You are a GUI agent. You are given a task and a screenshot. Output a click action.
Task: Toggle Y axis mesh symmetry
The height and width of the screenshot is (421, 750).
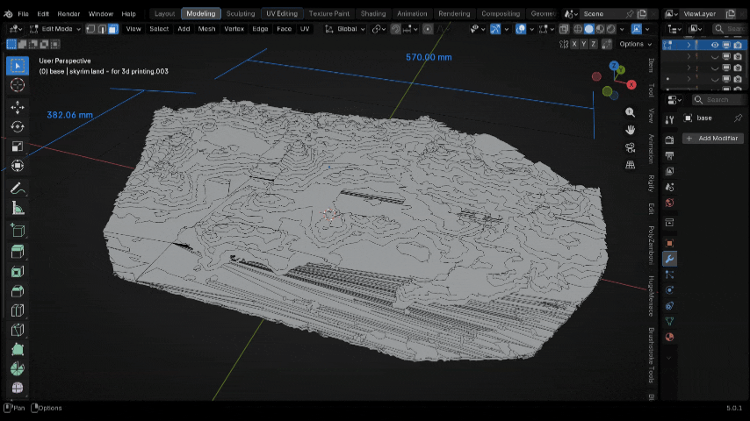(x=583, y=44)
